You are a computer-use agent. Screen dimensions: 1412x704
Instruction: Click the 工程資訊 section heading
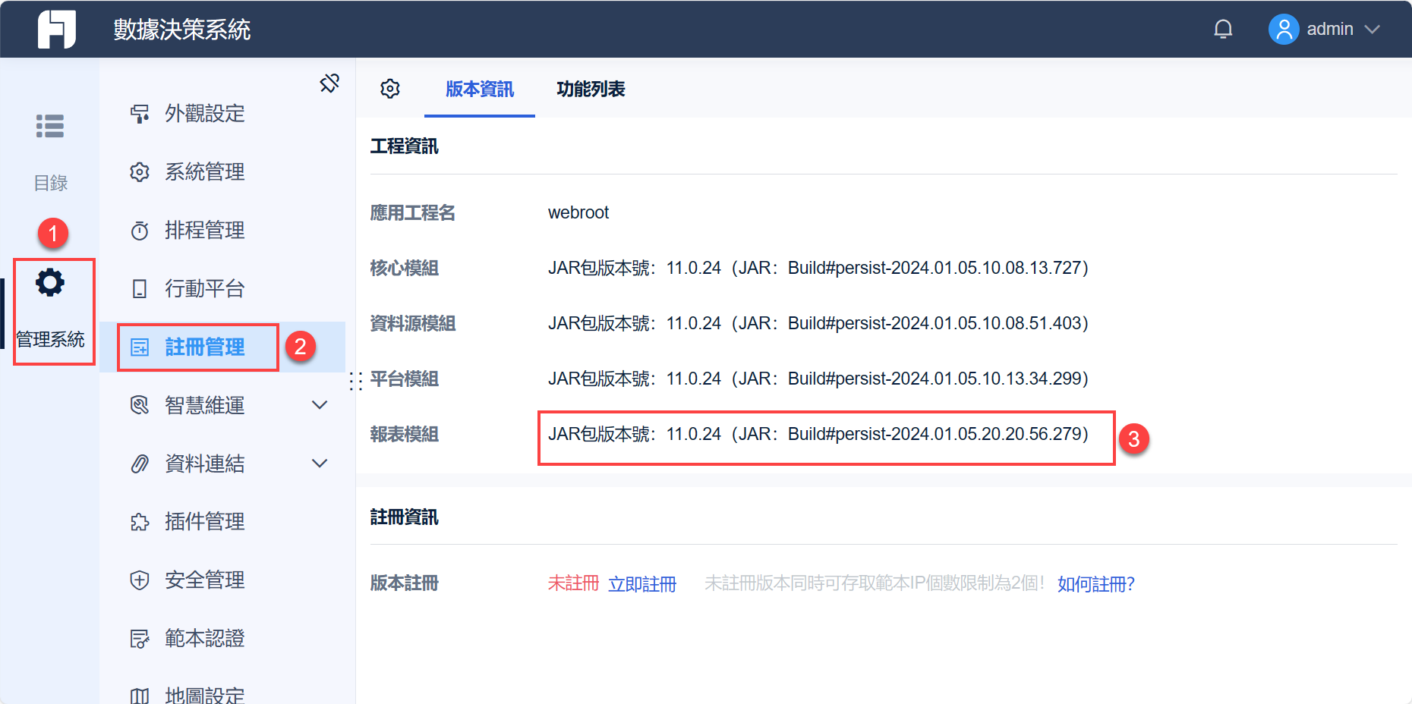405,146
